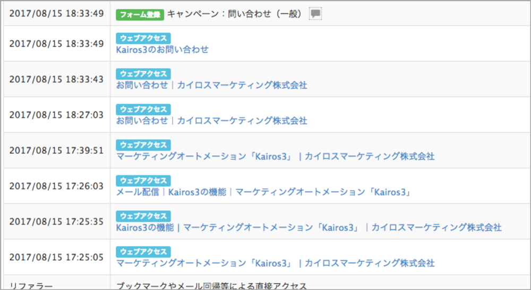531x290 pixels.
Task: Click ウェブアクセス badge in 17:39:51 row
Action: pos(143,145)
